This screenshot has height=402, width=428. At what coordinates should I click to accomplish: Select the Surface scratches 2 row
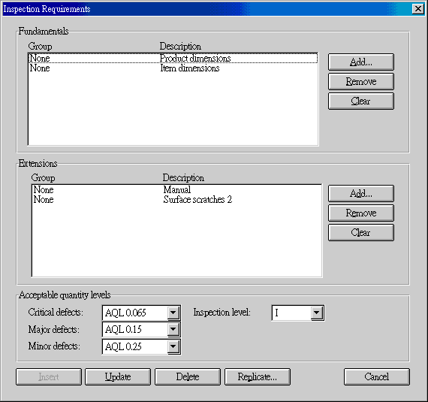[176, 200]
